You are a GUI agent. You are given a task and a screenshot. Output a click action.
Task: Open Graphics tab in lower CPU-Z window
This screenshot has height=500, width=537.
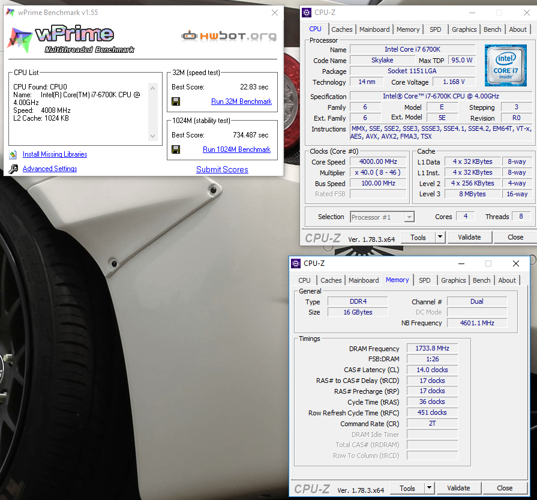click(454, 280)
